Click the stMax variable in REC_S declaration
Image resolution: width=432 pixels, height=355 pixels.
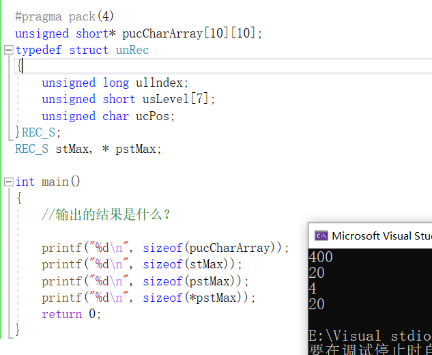pos(72,149)
